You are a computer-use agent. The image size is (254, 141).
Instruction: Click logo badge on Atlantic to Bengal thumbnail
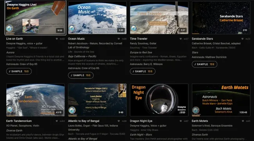(x=72, y=110)
